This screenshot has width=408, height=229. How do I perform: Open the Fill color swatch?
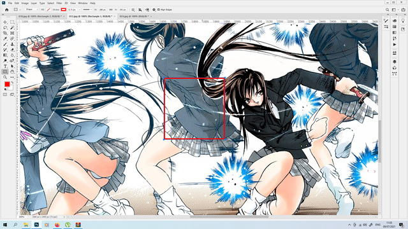pyautogui.click(x=48, y=10)
